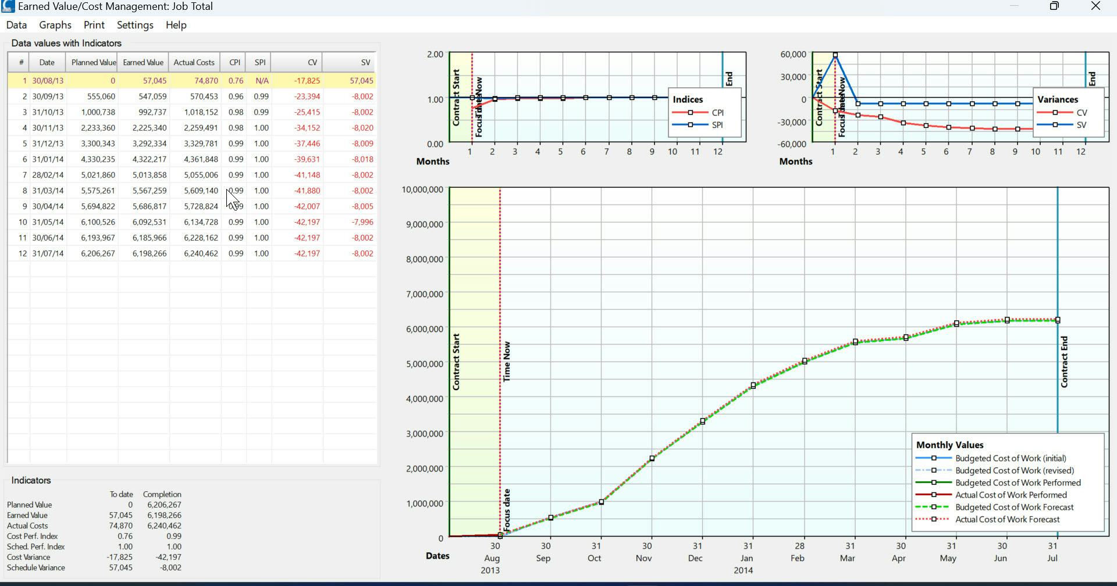This screenshot has height=586, width=1117.
Task: Click the Date column header
Action: [47, 62]
